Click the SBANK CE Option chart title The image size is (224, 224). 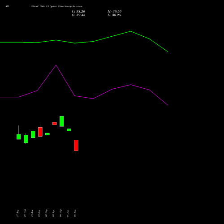click(x=56, y=7)
